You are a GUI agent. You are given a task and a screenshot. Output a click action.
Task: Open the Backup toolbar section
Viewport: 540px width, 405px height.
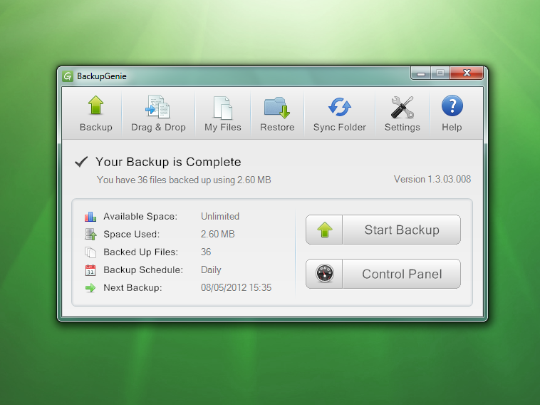coord(95,113)
